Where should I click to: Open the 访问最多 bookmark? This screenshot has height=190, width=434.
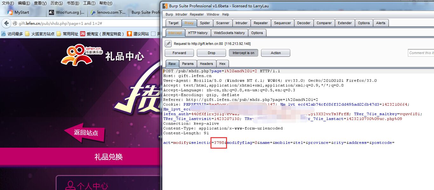coord(12,34)
